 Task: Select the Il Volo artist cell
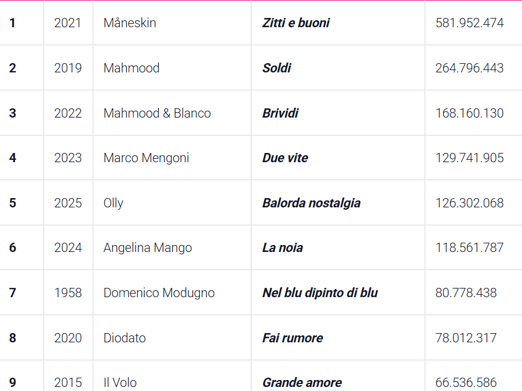(120, 383)
